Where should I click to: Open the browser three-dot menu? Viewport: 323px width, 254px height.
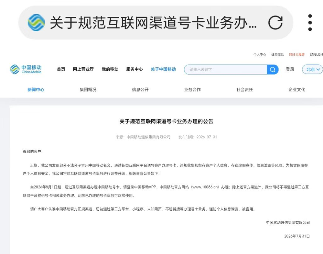pos(310,22)
